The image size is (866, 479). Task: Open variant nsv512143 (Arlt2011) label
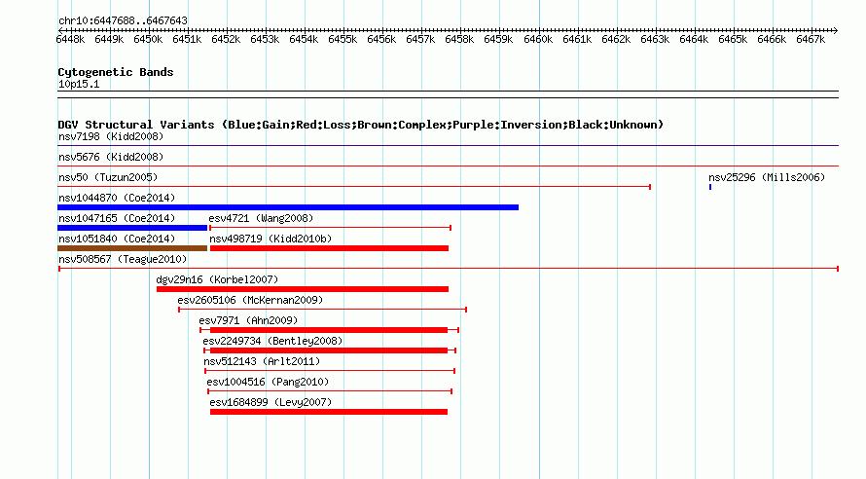(x=262, y=361)
